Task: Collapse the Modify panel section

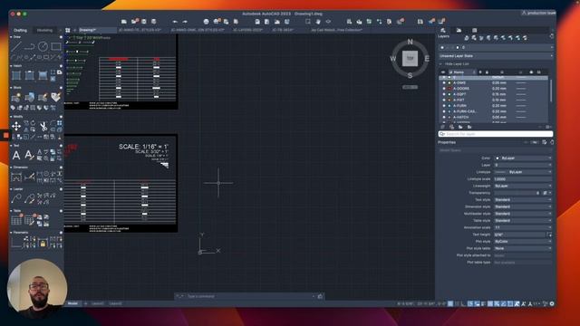Action: click(x=11, y=117)
